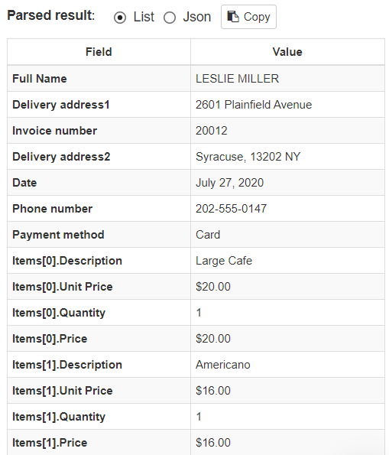
Task: Click the Items[1].Price value $16.00
Action: click(213, 443)
